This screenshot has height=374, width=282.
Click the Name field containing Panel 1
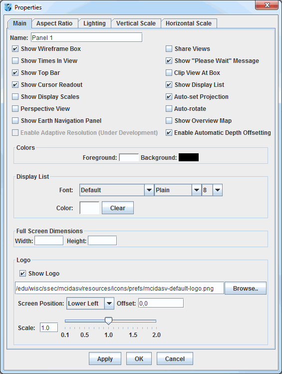click(x=86, y=37)
